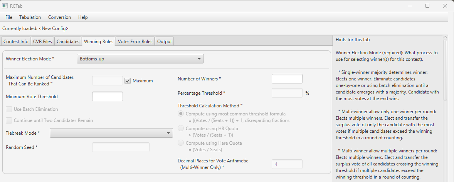This screenshot has width=454, height=182.
Task: Open the Tiebreak Mode dropdown
Action: pos(111,133)
